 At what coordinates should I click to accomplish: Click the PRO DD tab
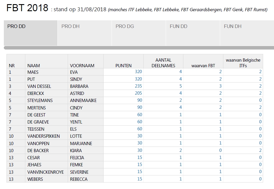tap(16, 27)
